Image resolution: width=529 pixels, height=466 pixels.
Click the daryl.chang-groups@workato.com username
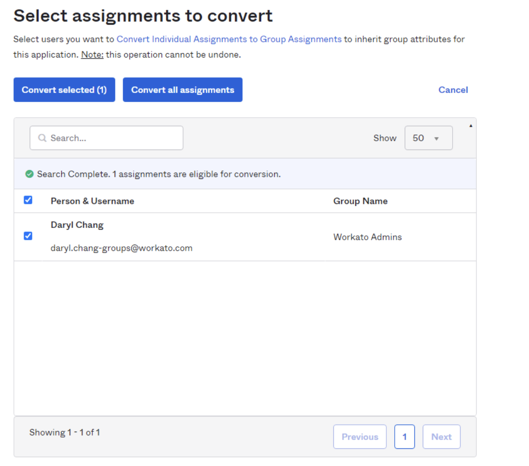[121, 248]
